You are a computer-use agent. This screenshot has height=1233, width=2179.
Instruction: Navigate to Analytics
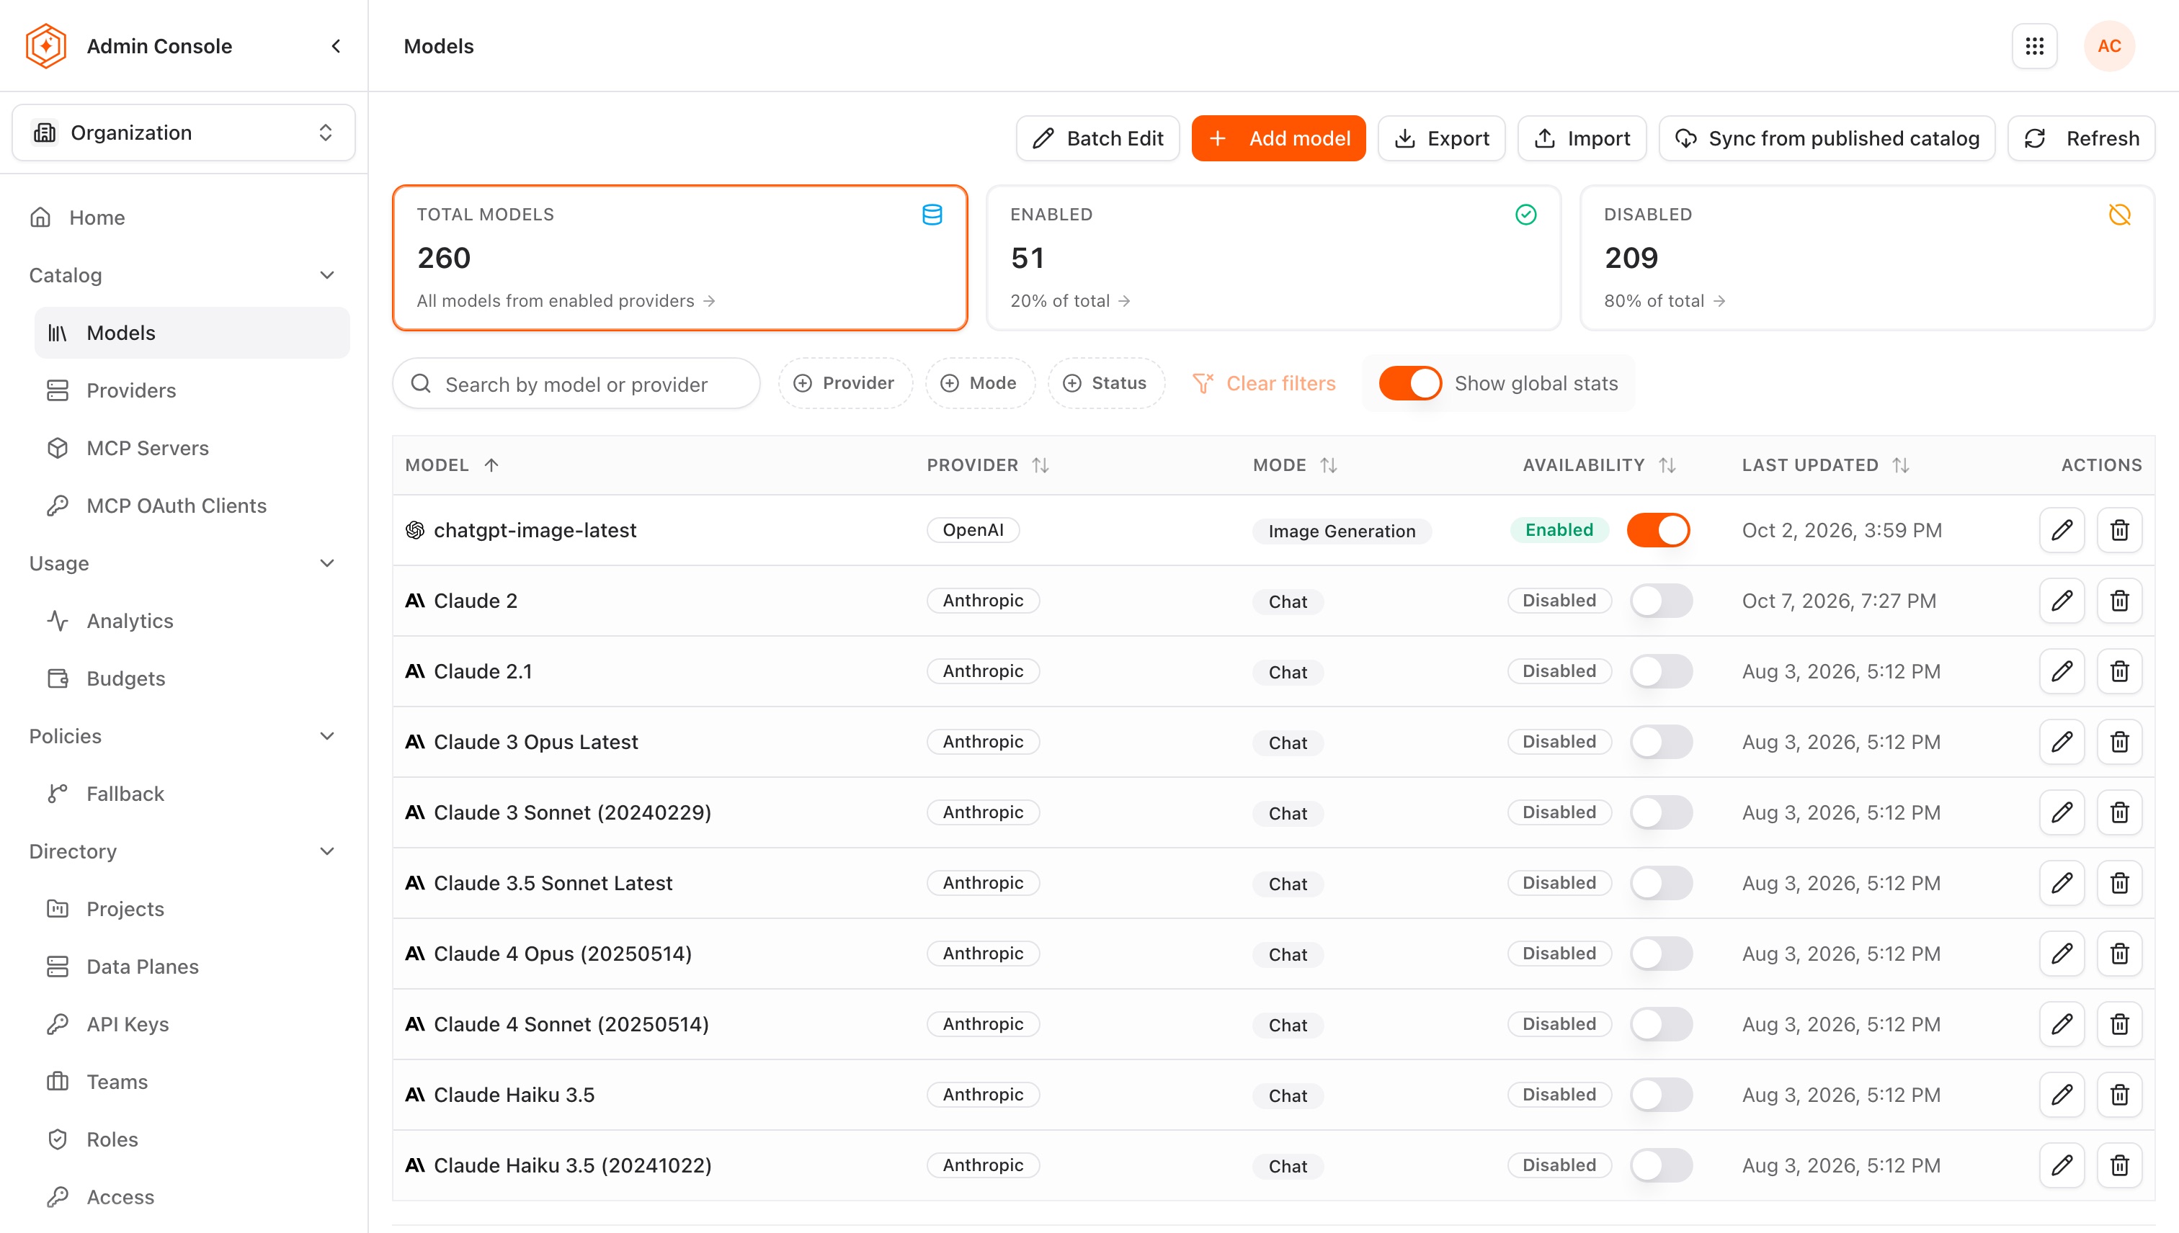[192, 621]
